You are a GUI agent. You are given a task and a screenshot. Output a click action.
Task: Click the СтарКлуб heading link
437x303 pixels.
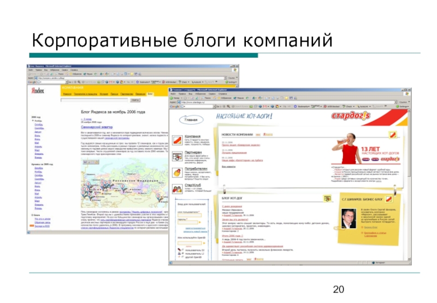(x=193, y=185)
